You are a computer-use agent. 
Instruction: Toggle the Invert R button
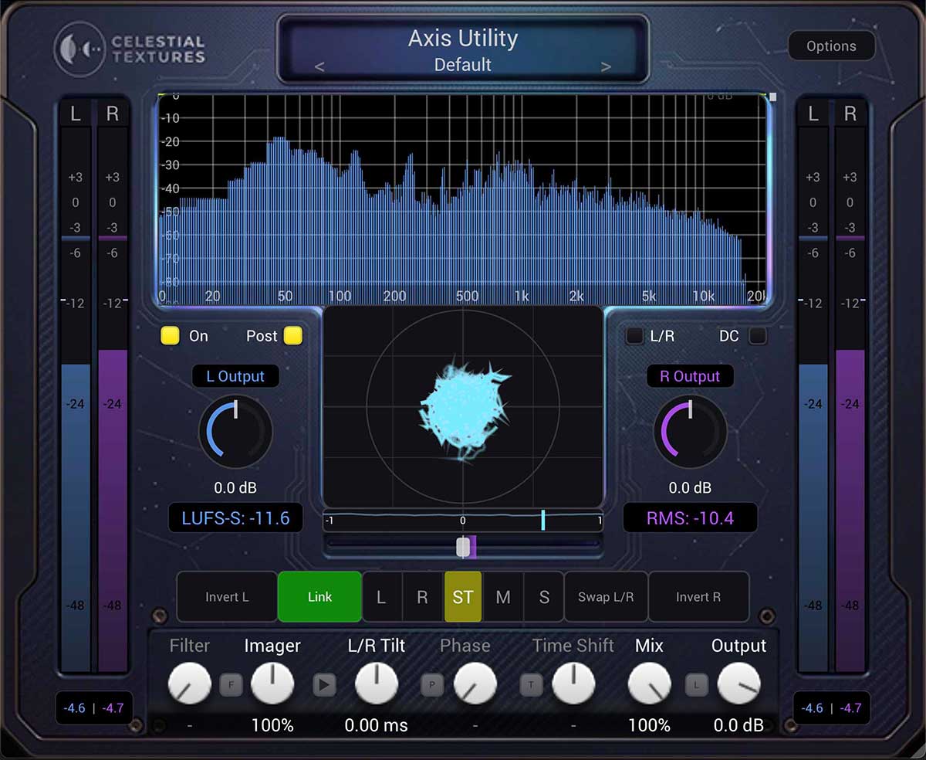pos(698,596)
